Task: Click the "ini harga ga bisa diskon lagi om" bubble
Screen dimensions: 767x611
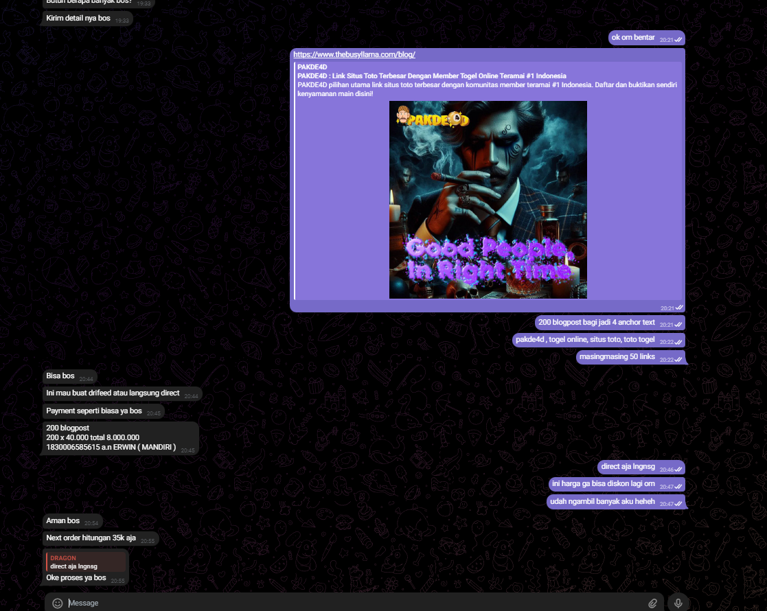Action: point(604,484)
